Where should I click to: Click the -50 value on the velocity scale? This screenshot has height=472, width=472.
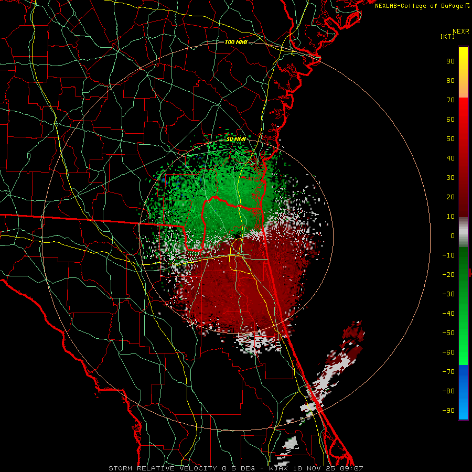(448, 333)
